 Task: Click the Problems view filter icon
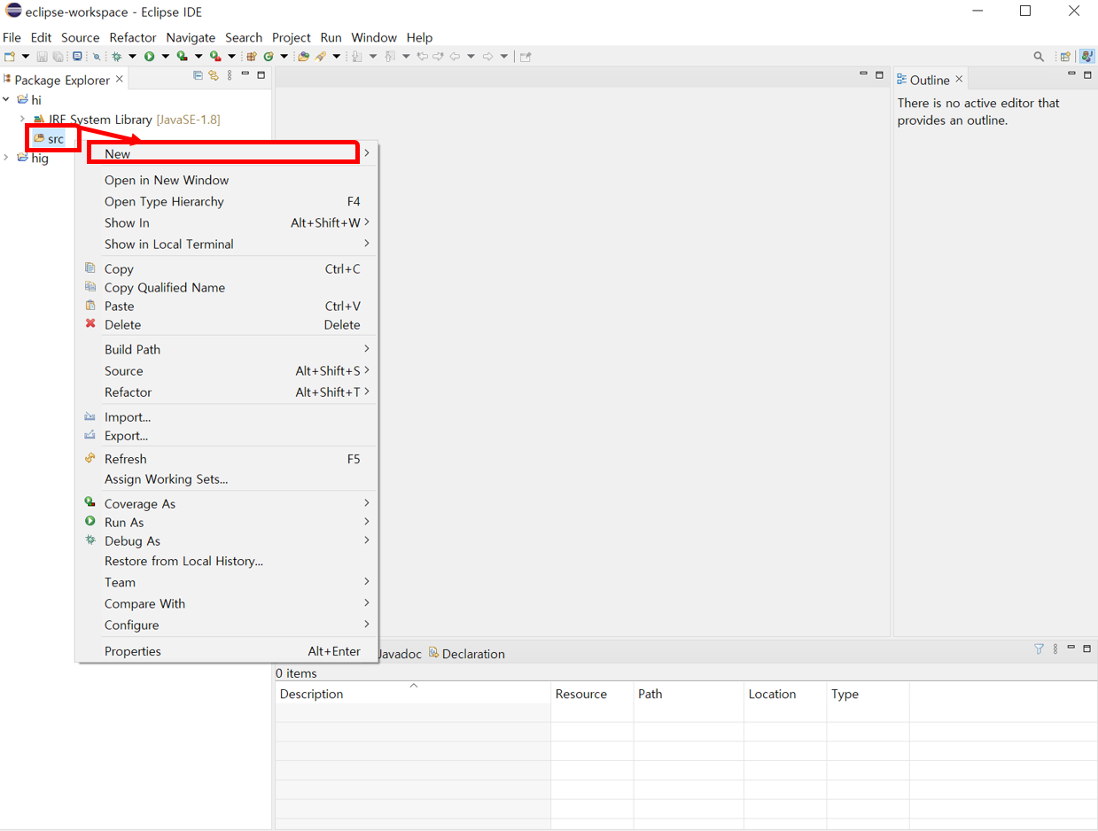click(x=1039, y=649)
